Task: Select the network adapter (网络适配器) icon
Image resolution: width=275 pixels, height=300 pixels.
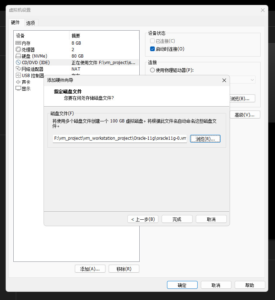Action: (x=18, y=69)
